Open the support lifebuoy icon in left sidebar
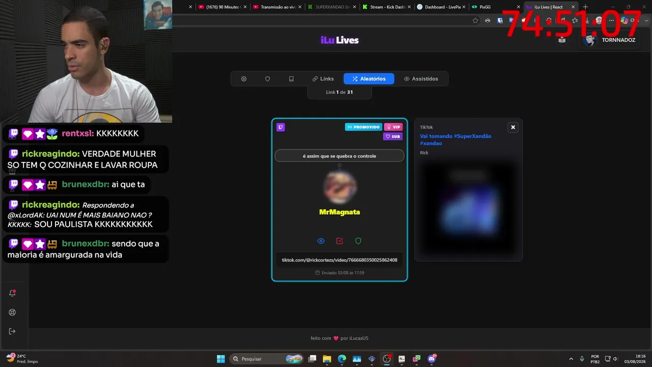 pyautogui.click(x=12, y=312)
